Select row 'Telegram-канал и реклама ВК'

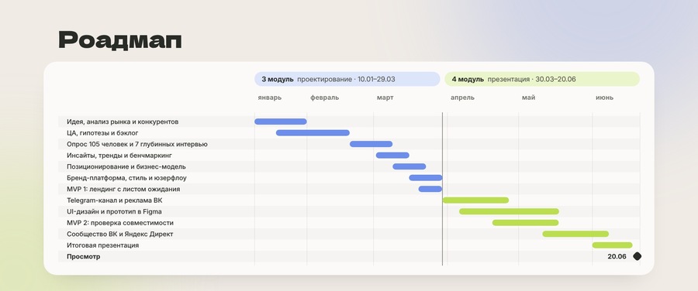(x=349, y=200)
